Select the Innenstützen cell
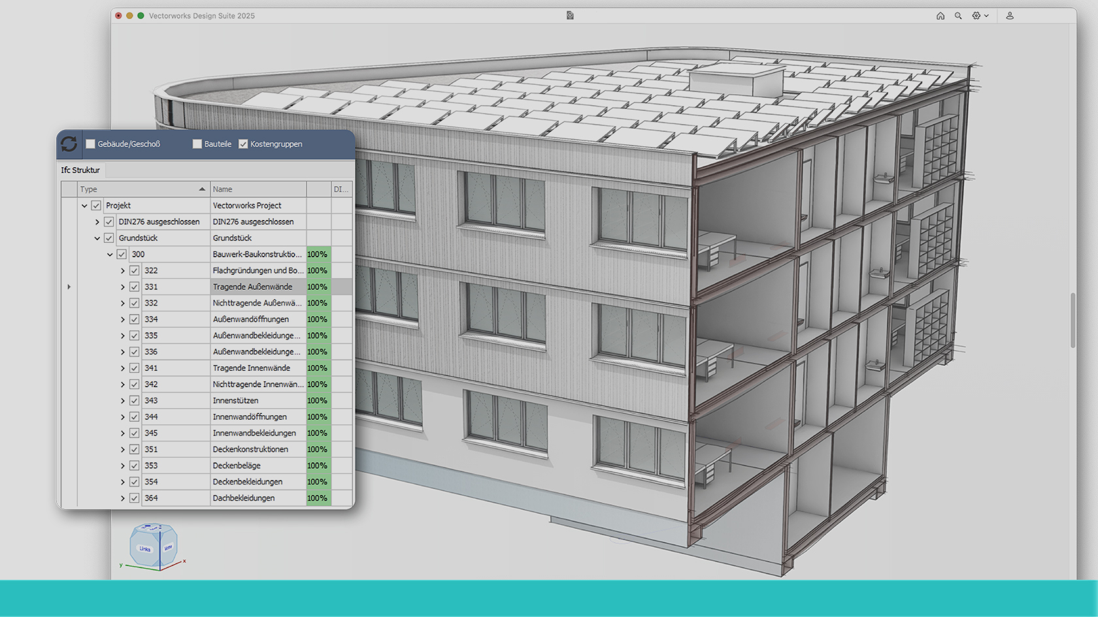Viewport: 1098px width, 617px height. 258,401
